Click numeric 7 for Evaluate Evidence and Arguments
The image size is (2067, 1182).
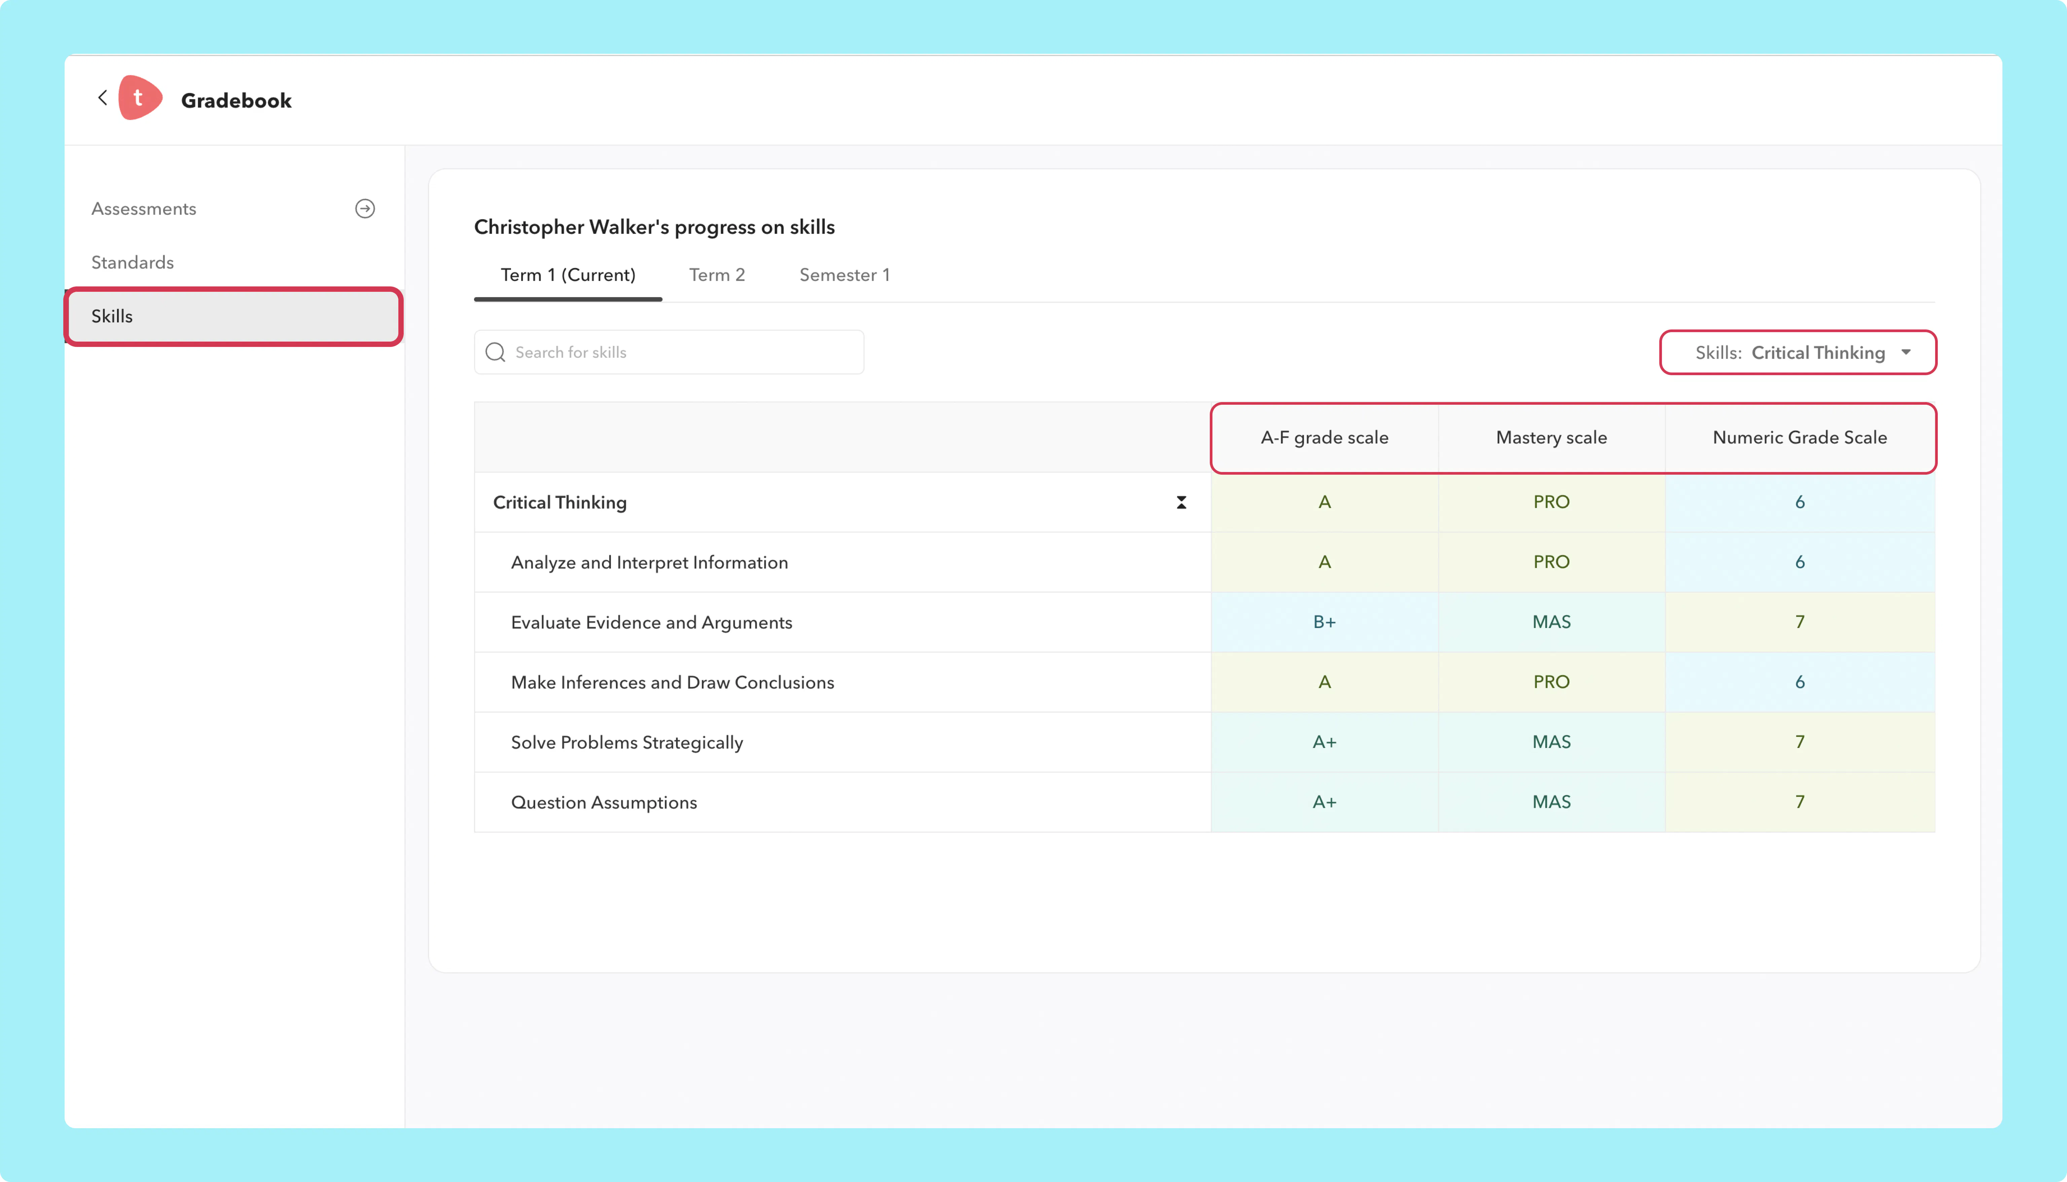click(x=1800, y=623)
